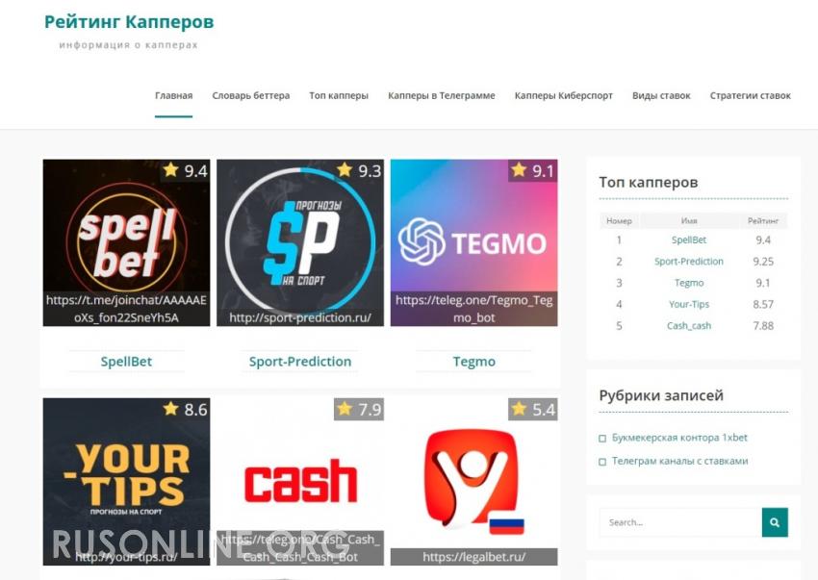
Task: Select Стратегии ставок in navigation
Action: (751, 95)
